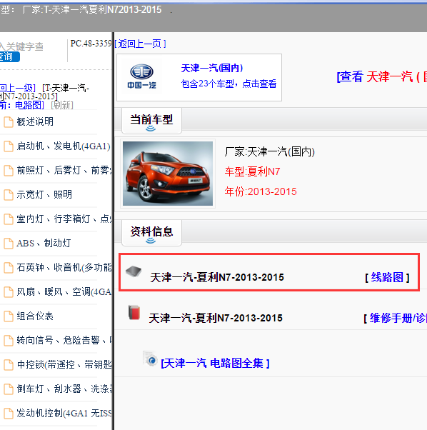Click the 回上一级 link in sidebar

18,88
